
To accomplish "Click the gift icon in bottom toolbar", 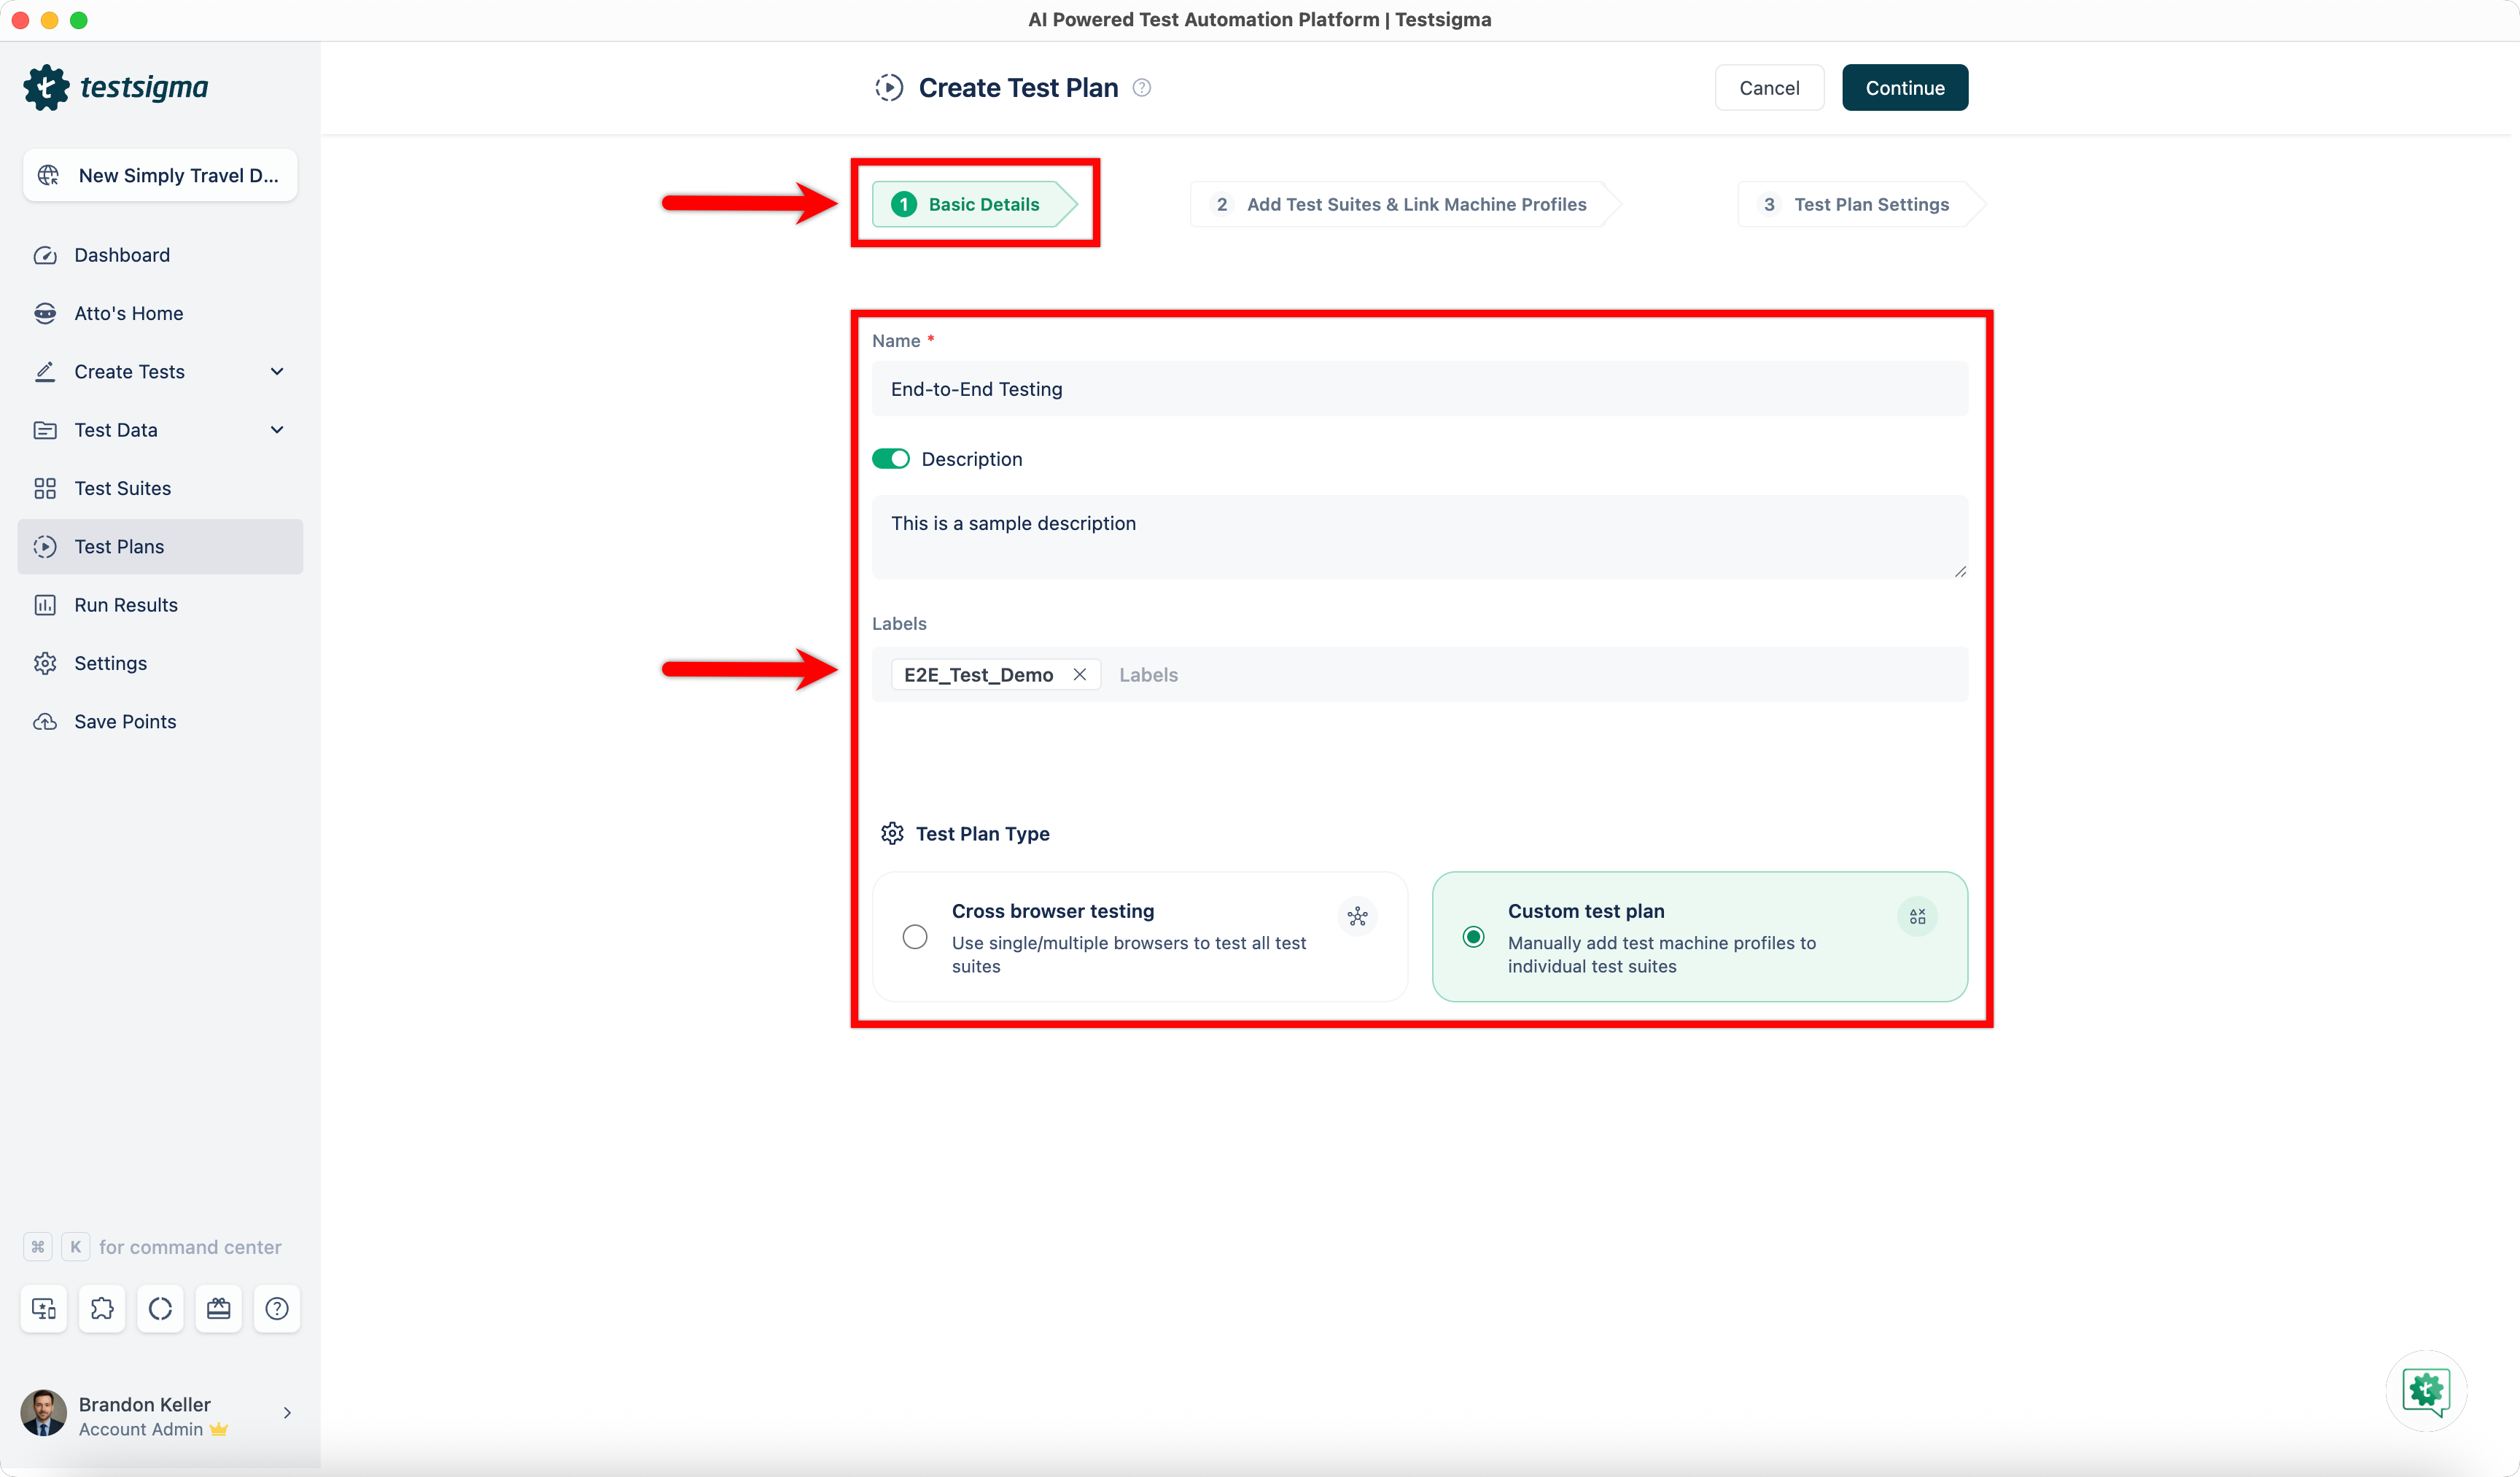I will coord(218,1308).
